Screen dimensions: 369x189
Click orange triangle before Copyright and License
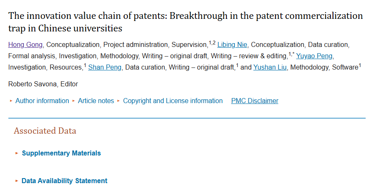119,101
